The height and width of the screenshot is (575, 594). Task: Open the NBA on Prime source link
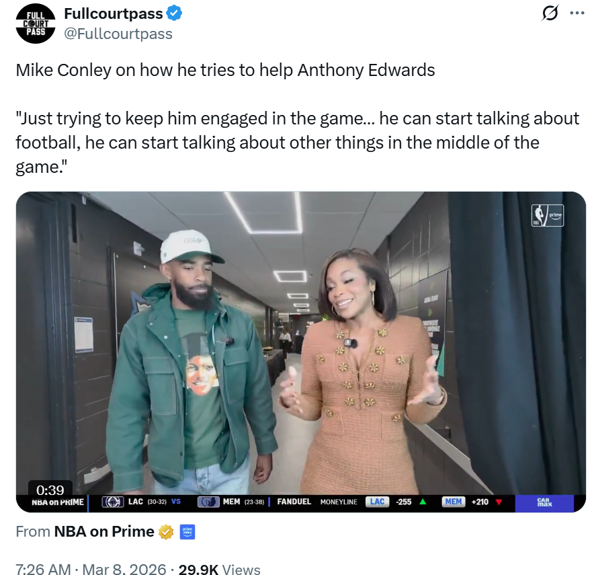[104, 531]
